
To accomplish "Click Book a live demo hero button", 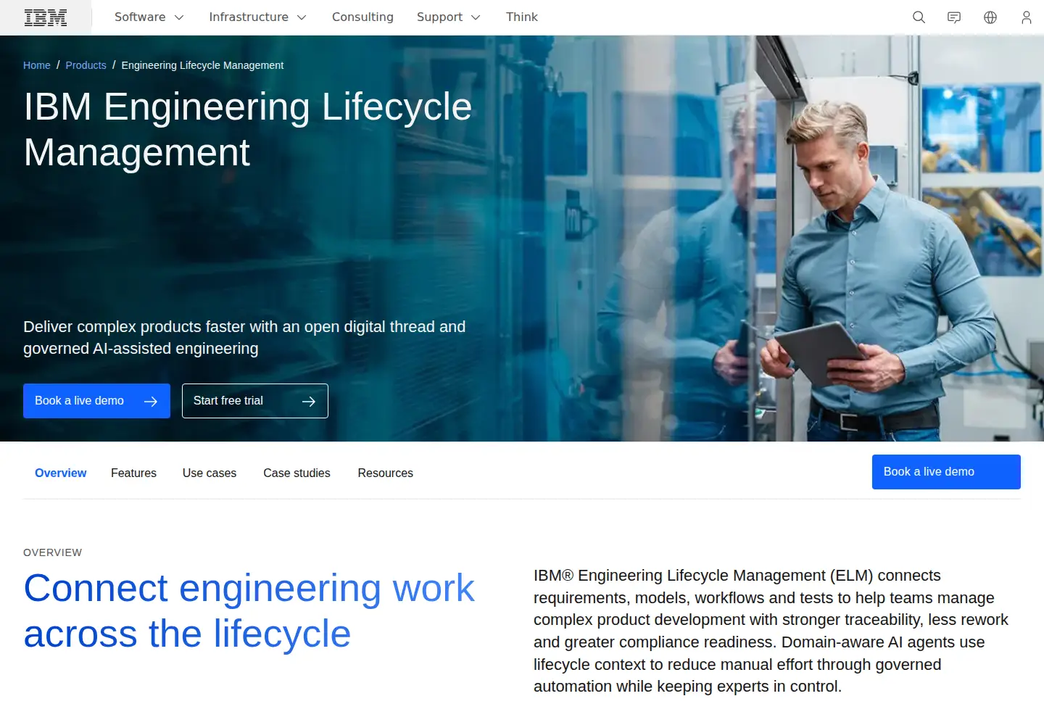I will pos(96,401).
